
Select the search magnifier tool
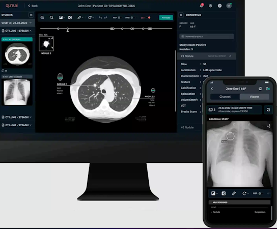[51, 17]
